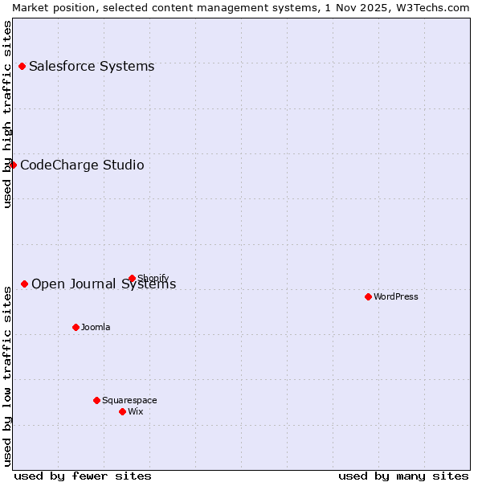Image resolution: width=482 pixels, height=482 pixels.
Task: Click the Salesforce Systems text label
Action: point(92,67)
